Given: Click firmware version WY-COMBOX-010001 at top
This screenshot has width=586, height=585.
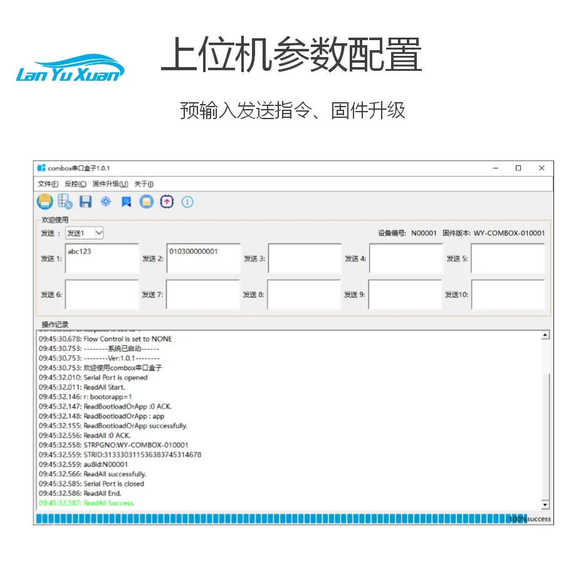Looking at the screenshot, I should (x=509, y=233).
